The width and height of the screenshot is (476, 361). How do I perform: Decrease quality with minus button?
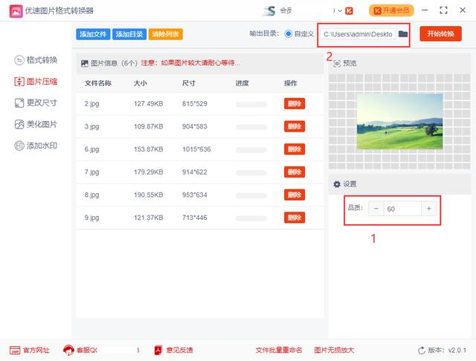tap(376, 209)
